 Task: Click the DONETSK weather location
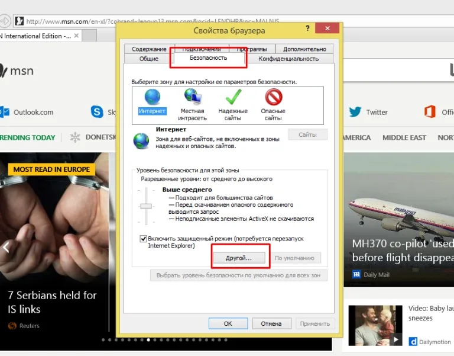point(100,137)
